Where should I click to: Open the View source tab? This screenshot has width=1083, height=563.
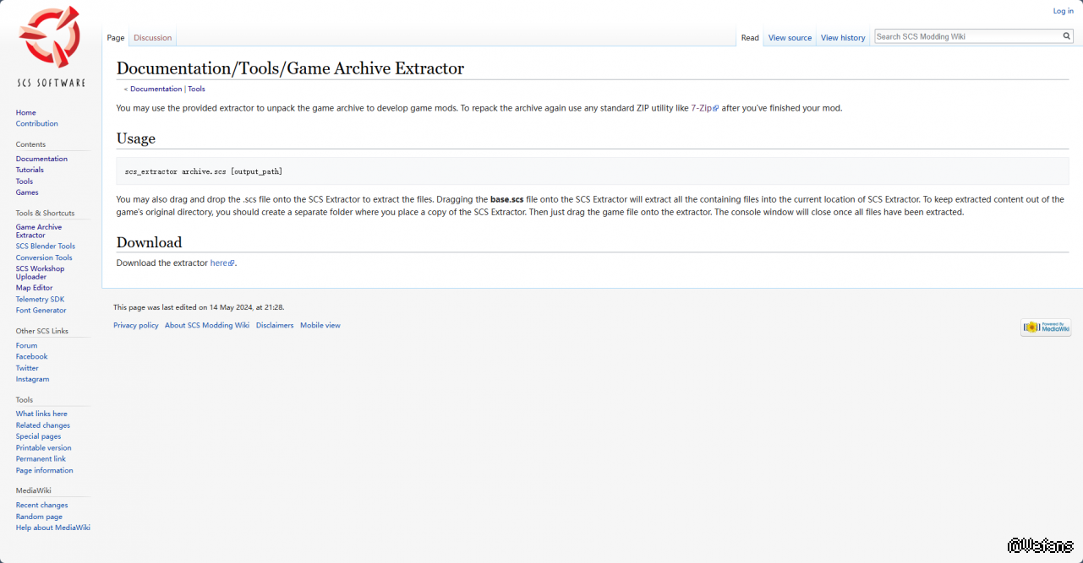click(x=790, y=38)
